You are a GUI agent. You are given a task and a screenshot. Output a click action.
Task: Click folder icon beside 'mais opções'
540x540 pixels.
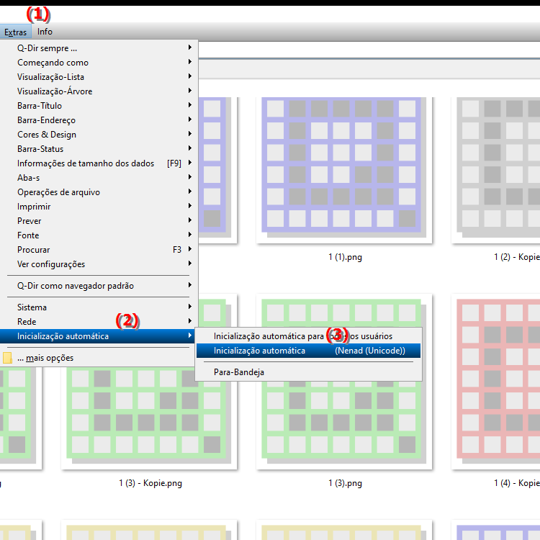click(7, 358)
